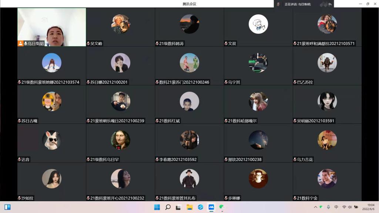
Task: Click Tencent Meeting icon in taskbar
Action: (x=211, y=207)
